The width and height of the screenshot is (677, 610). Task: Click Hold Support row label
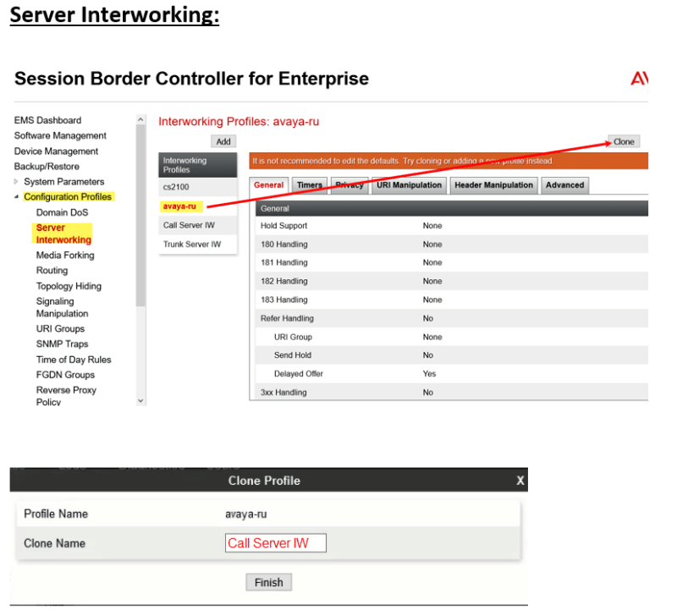pyautogui.click(x=283, y=226)
